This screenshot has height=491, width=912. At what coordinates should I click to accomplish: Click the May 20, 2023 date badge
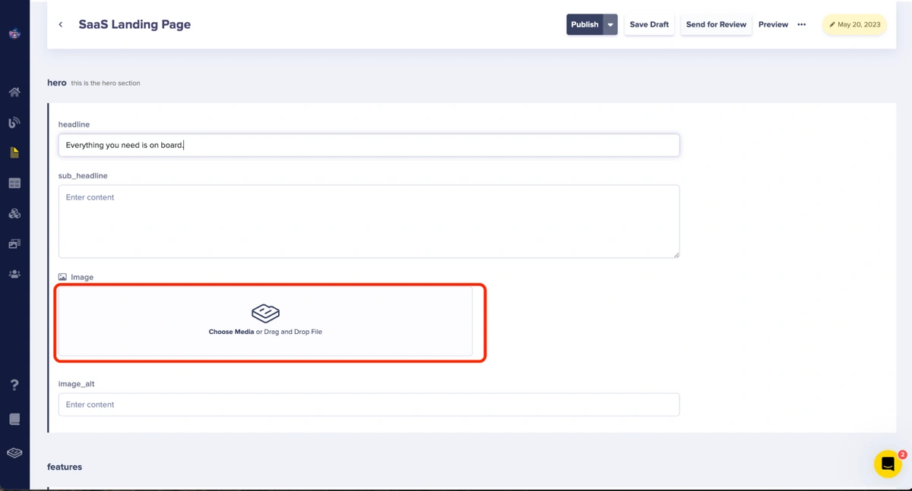click(854, 24)
